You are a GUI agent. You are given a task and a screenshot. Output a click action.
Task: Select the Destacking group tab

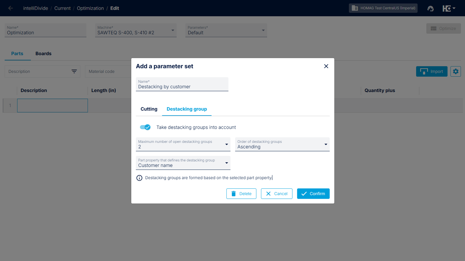click(187, 109)
